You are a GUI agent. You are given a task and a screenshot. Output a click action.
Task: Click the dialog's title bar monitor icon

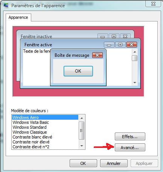click(x=6, y=6)
